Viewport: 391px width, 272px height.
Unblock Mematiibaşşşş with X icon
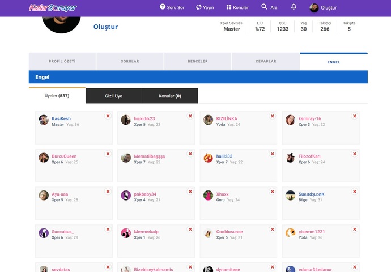190,154
